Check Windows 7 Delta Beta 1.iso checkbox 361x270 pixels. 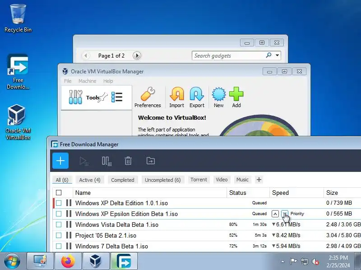59,246
